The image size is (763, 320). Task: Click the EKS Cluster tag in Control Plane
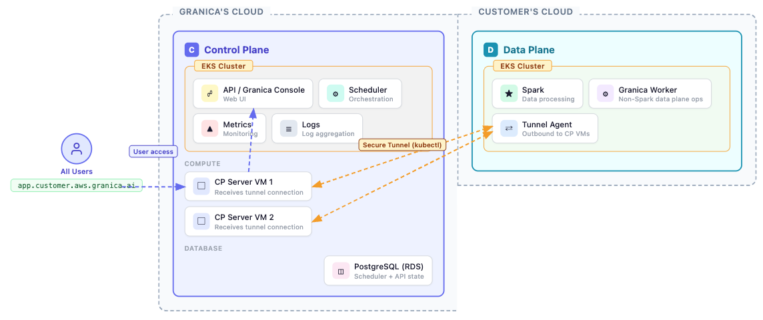223,66
